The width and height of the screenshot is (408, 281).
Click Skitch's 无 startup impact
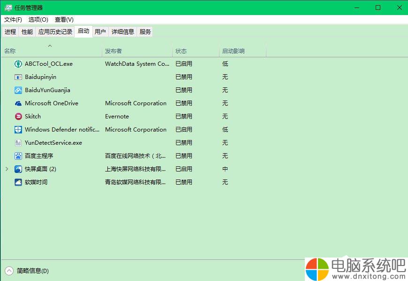(225, 117)
